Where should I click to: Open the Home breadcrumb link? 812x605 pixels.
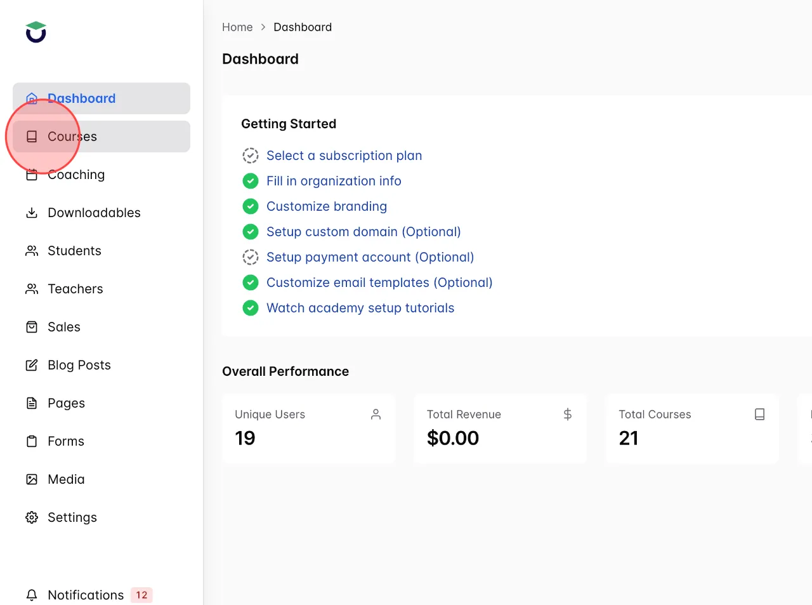coord(237,27)
